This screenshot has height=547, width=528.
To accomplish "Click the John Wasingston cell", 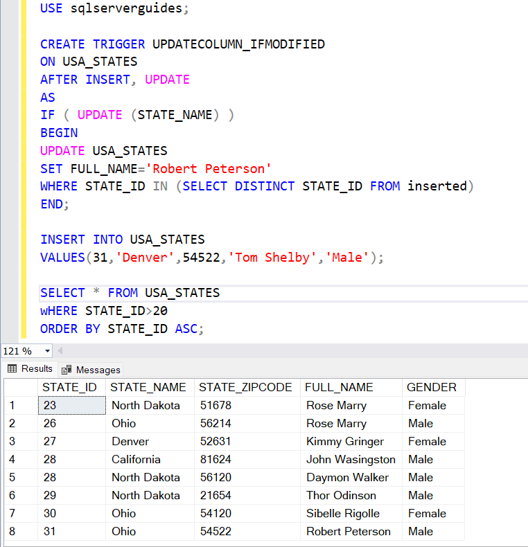I will pyautogui.click(x=351, y=460).
